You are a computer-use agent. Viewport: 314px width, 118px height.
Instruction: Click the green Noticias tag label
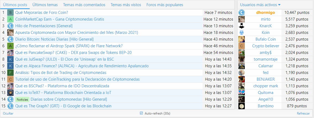coord(22,99)
